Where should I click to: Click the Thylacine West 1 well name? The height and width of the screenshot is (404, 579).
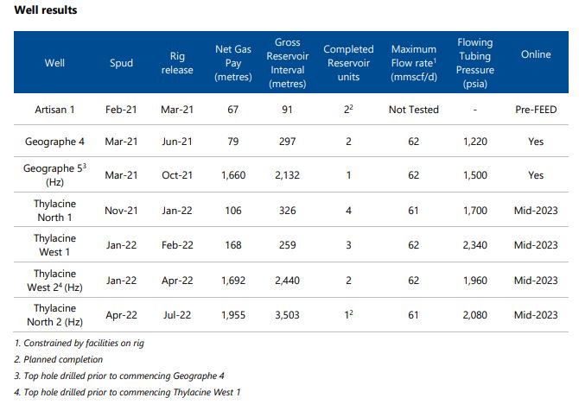(54, 244)
